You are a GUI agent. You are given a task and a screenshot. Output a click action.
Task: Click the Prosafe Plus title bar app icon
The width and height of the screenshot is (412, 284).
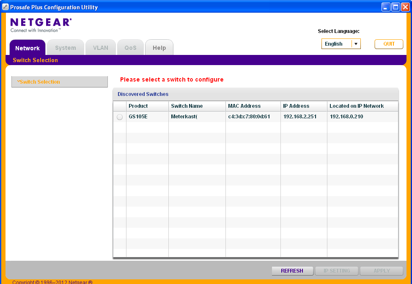click(x=5, y=7)
